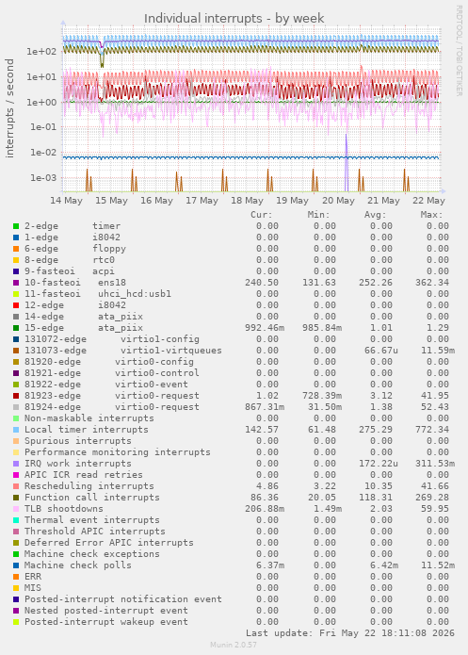Image resolution: width=468 pixels, height=655 pixels.
Task: Click the brown virtio1-virtqueues legend swatch
Action: coord(16,351)
